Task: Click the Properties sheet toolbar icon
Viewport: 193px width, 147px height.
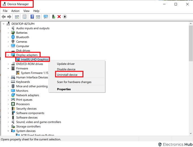Action: (25, 17)
